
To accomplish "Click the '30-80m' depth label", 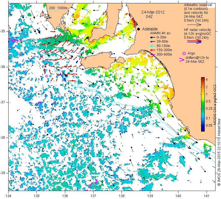I will 162,42.
